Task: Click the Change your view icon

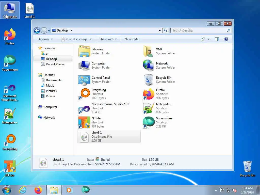Action: 203,39
